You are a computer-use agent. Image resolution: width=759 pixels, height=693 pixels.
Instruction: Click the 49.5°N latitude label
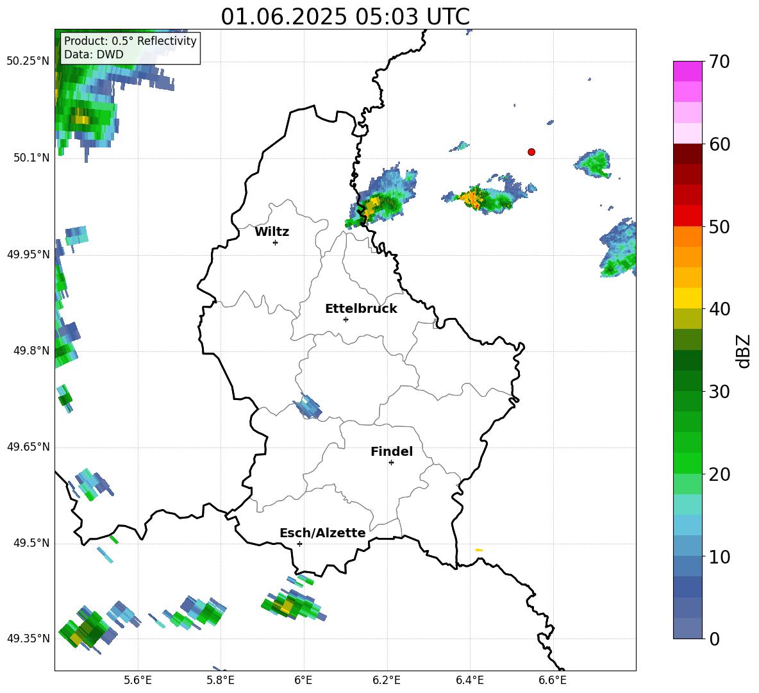click(32, 543)
